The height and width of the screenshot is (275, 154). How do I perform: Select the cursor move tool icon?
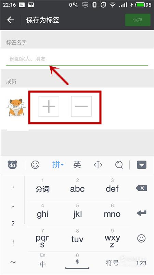point(98,165)
